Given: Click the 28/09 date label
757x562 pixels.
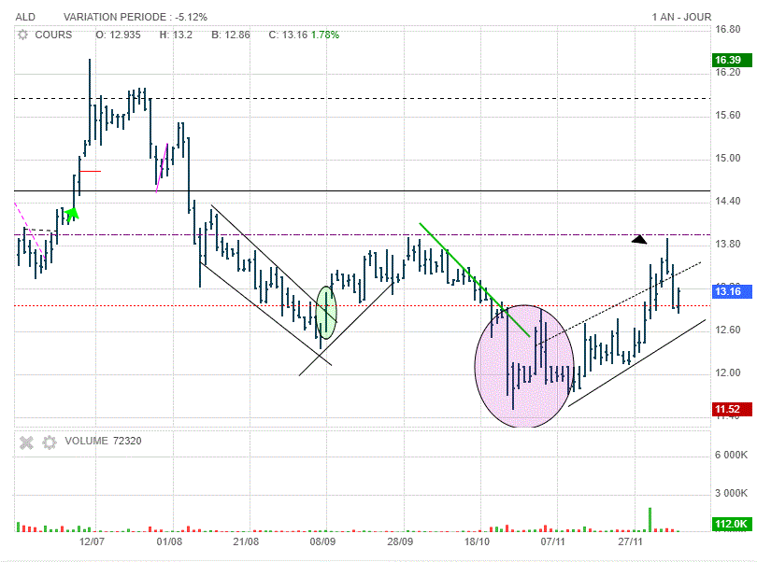Looking at the screenshot, I should pos(400,541).
